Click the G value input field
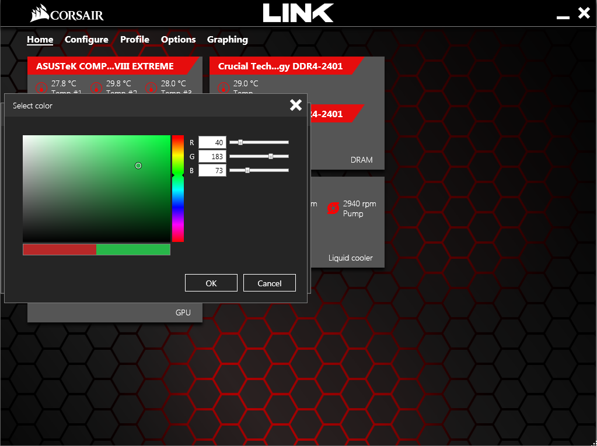 [x=212, y=156]
